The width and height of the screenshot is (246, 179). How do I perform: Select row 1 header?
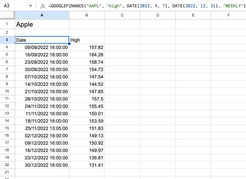click(x=7, y=24)
